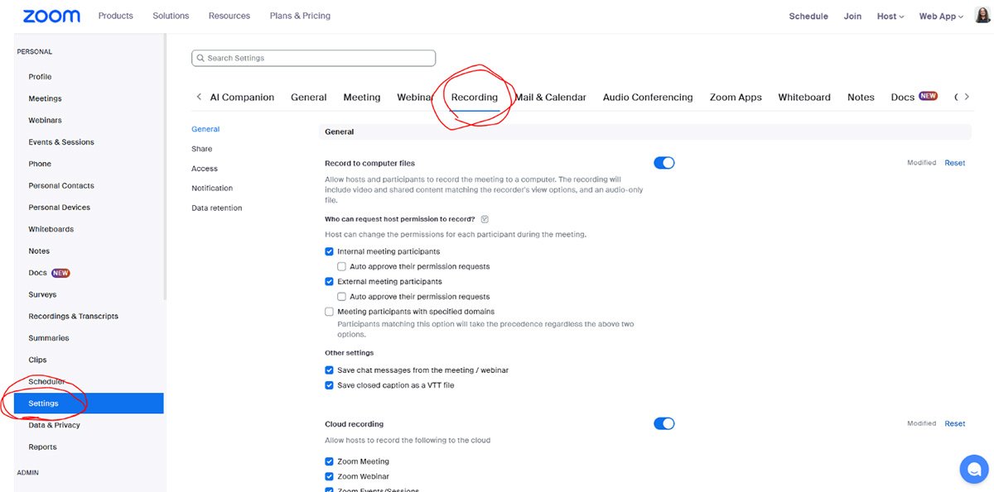
Task: Disable the Cloud recording toggle
Action: click(663, 423)
